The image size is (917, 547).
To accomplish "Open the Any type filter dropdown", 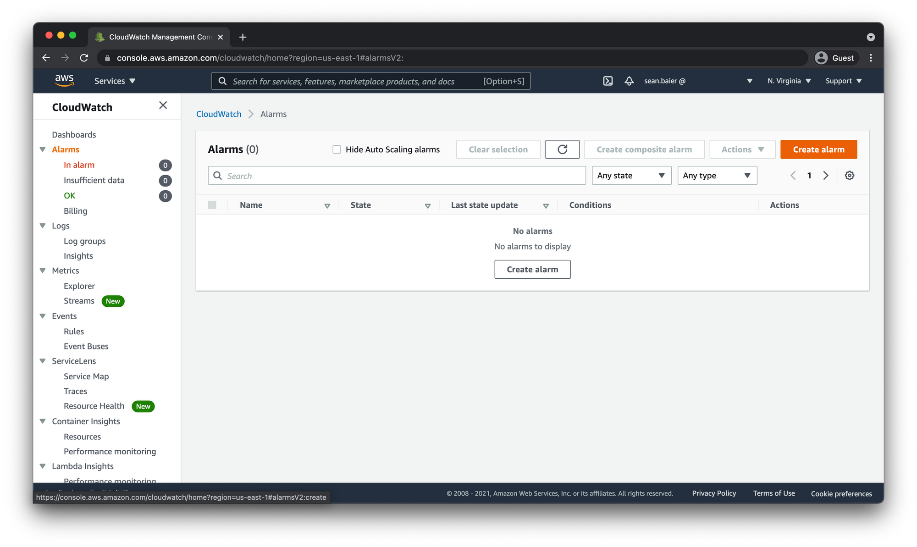I will point(717,176).
